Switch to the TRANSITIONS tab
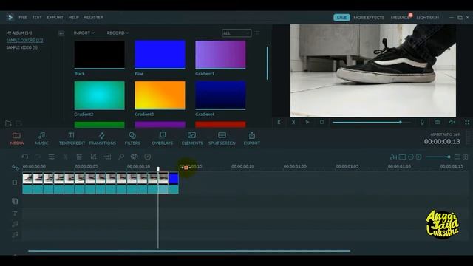 pyautogui.click(x=102, y=138)
